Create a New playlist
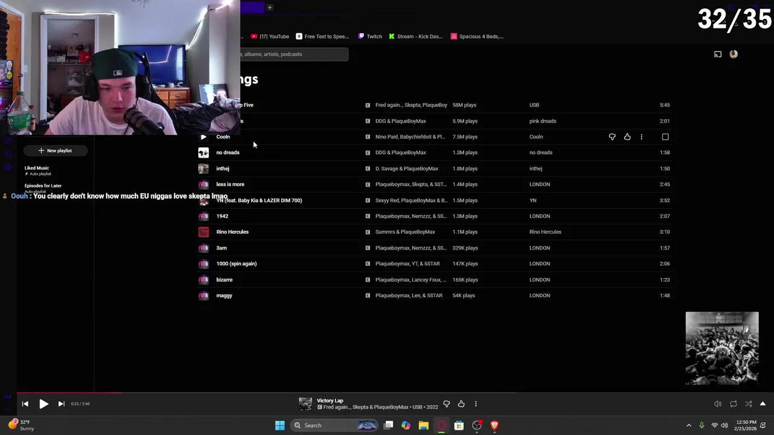Viewport: 774px width, 435px height. click(x=55, y=150)
